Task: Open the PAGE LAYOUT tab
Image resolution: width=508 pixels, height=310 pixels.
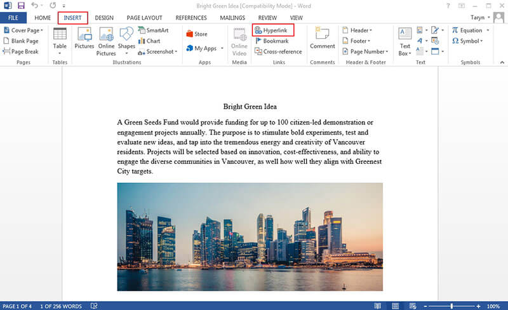Action: (144, 18)
